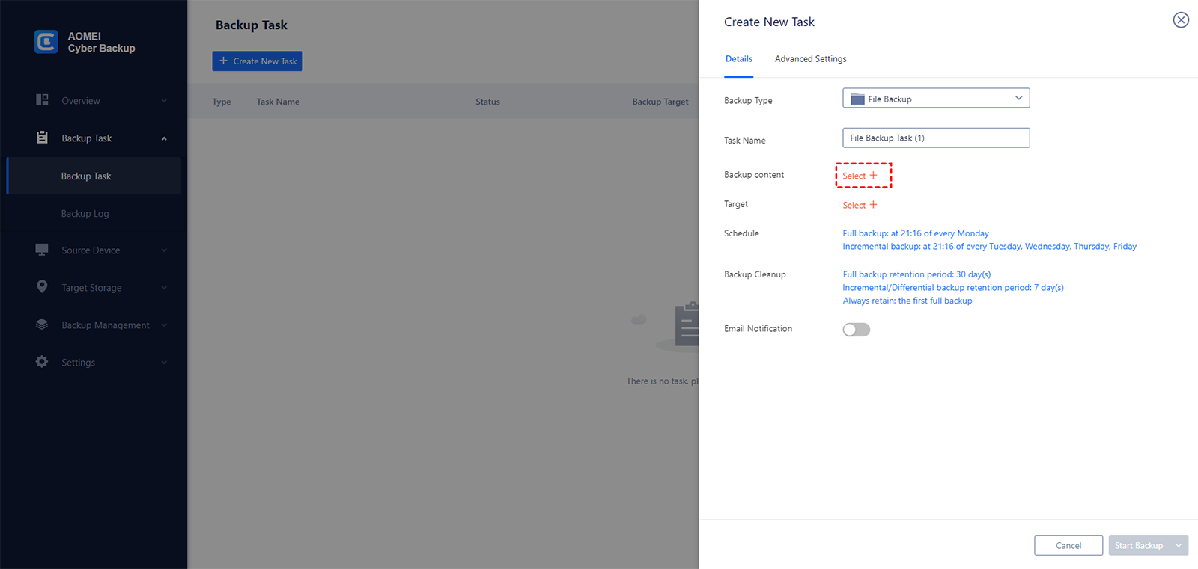Click the Backup Management layers icon

coord(42,325)
